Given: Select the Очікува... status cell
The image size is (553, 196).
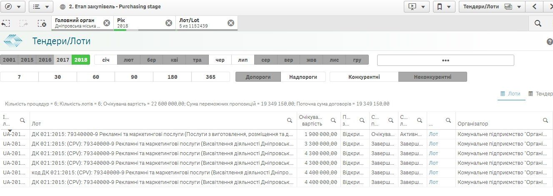Looking at the screenshot, I should (383, 134).
